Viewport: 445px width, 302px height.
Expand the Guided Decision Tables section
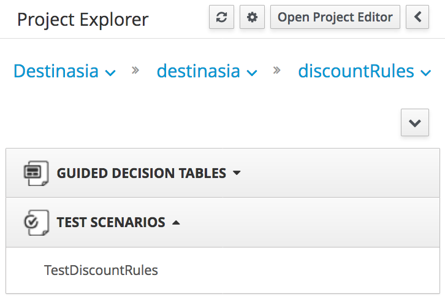(x=222, y=173)
